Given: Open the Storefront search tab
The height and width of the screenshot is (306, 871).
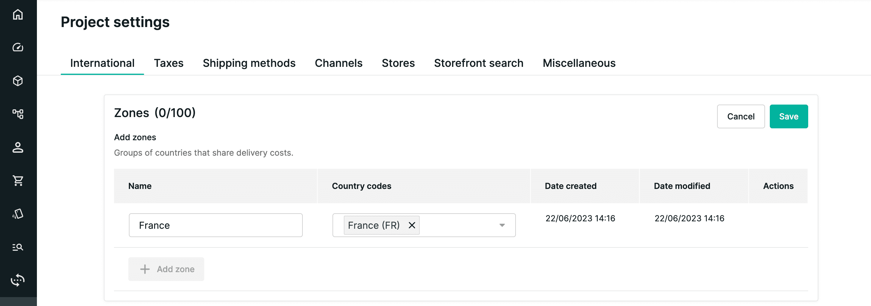Looking at the screenshot, I should (x=478, y=63).
